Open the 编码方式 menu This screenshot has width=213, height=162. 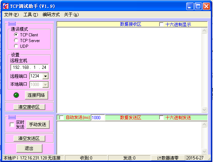pos(51,15)
